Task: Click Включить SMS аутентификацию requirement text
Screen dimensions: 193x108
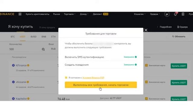Action: click(x=84, y=57)
